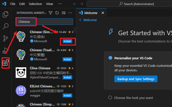Close the Welcome tab
172x107 pixels.
click(103, 13)
